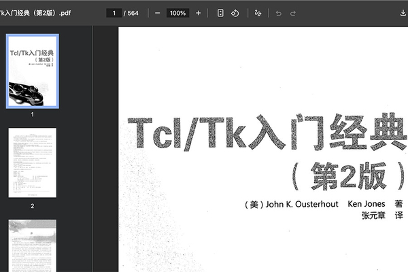Select the PDF file name title
408x272 pixels.
(35, 13)
